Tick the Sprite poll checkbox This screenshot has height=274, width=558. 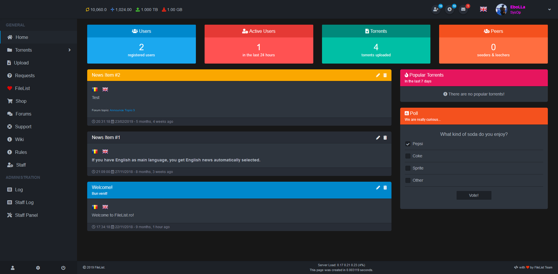pos(408,168)
